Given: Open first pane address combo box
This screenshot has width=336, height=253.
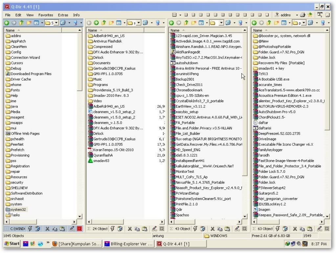Looking at the screenshot, I should [56, 23].
